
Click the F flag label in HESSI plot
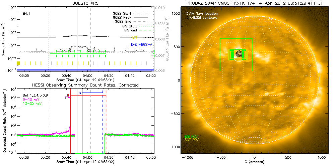coord(66,98)
